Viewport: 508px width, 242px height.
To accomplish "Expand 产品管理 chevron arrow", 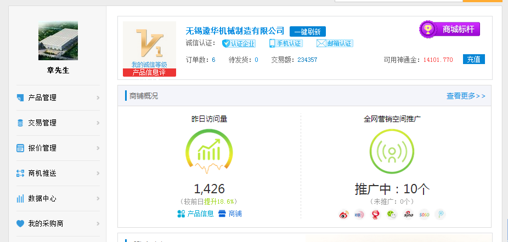I will coord(98,97).
